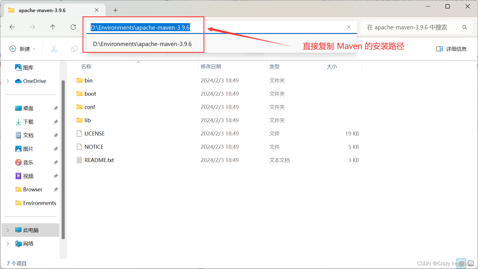Refresh the folder view

coord(73,27)
